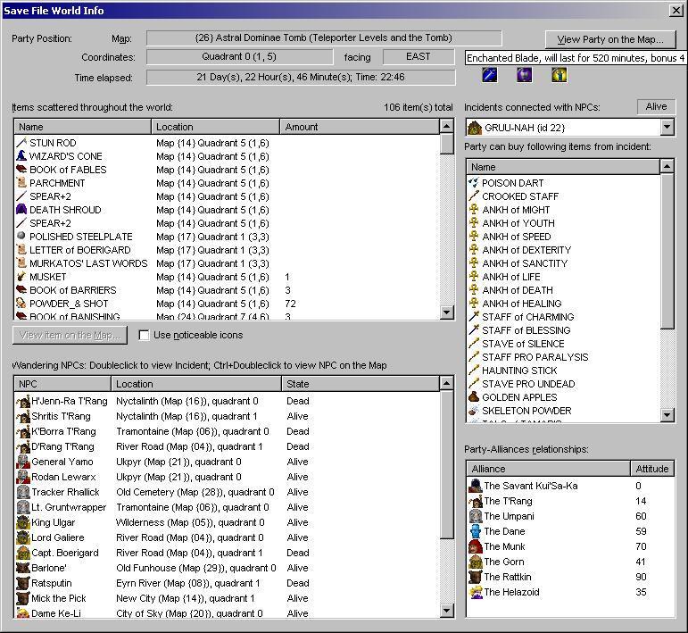Enable the Use noticeable icons checkbox
Image resolution: width=688 pixels, height=633 pixels.
(145, 336)
